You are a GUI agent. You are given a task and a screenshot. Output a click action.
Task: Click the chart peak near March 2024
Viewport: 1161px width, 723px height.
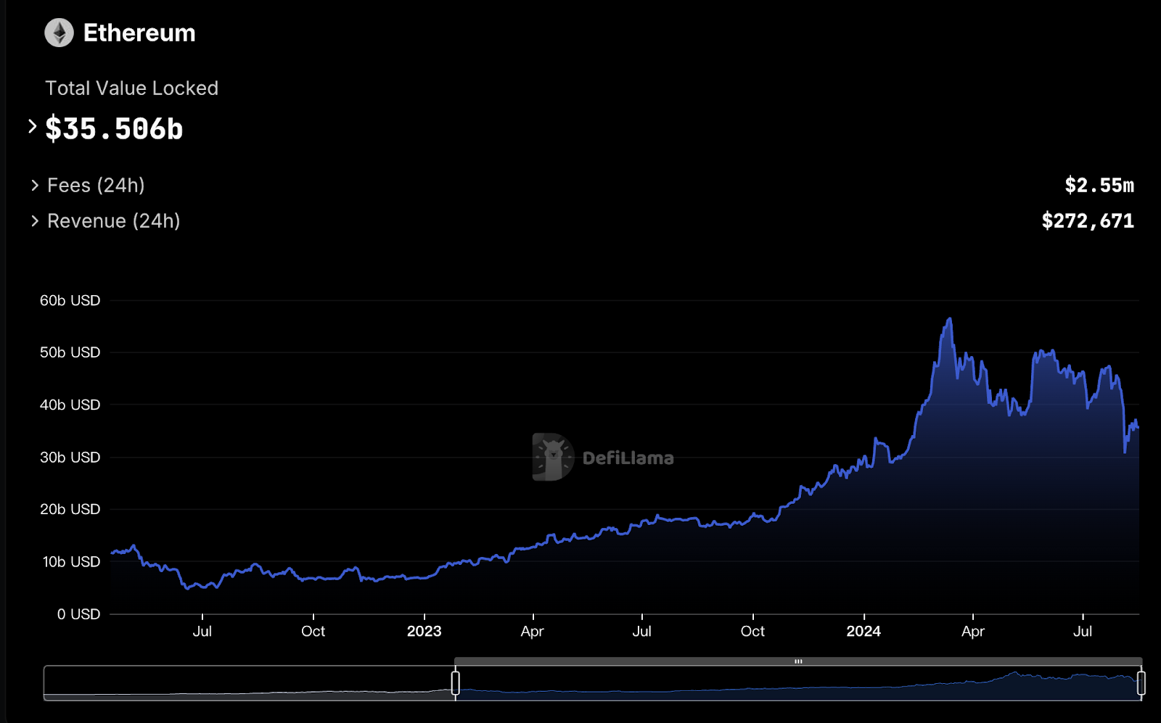click(949, 319)
